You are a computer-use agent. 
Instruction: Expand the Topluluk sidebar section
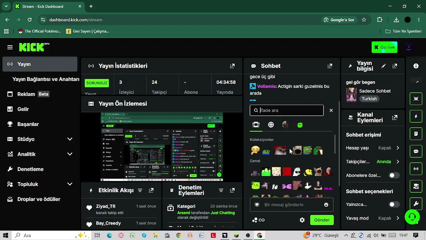(70, 184)
